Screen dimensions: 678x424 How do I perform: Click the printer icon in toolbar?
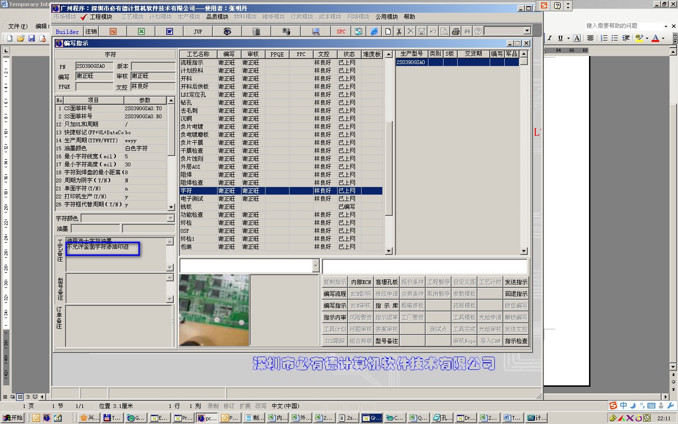[456, 32]
